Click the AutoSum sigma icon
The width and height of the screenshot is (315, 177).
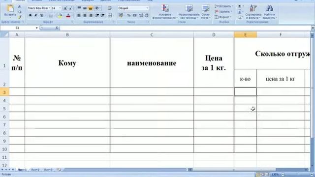click(240, 6)
